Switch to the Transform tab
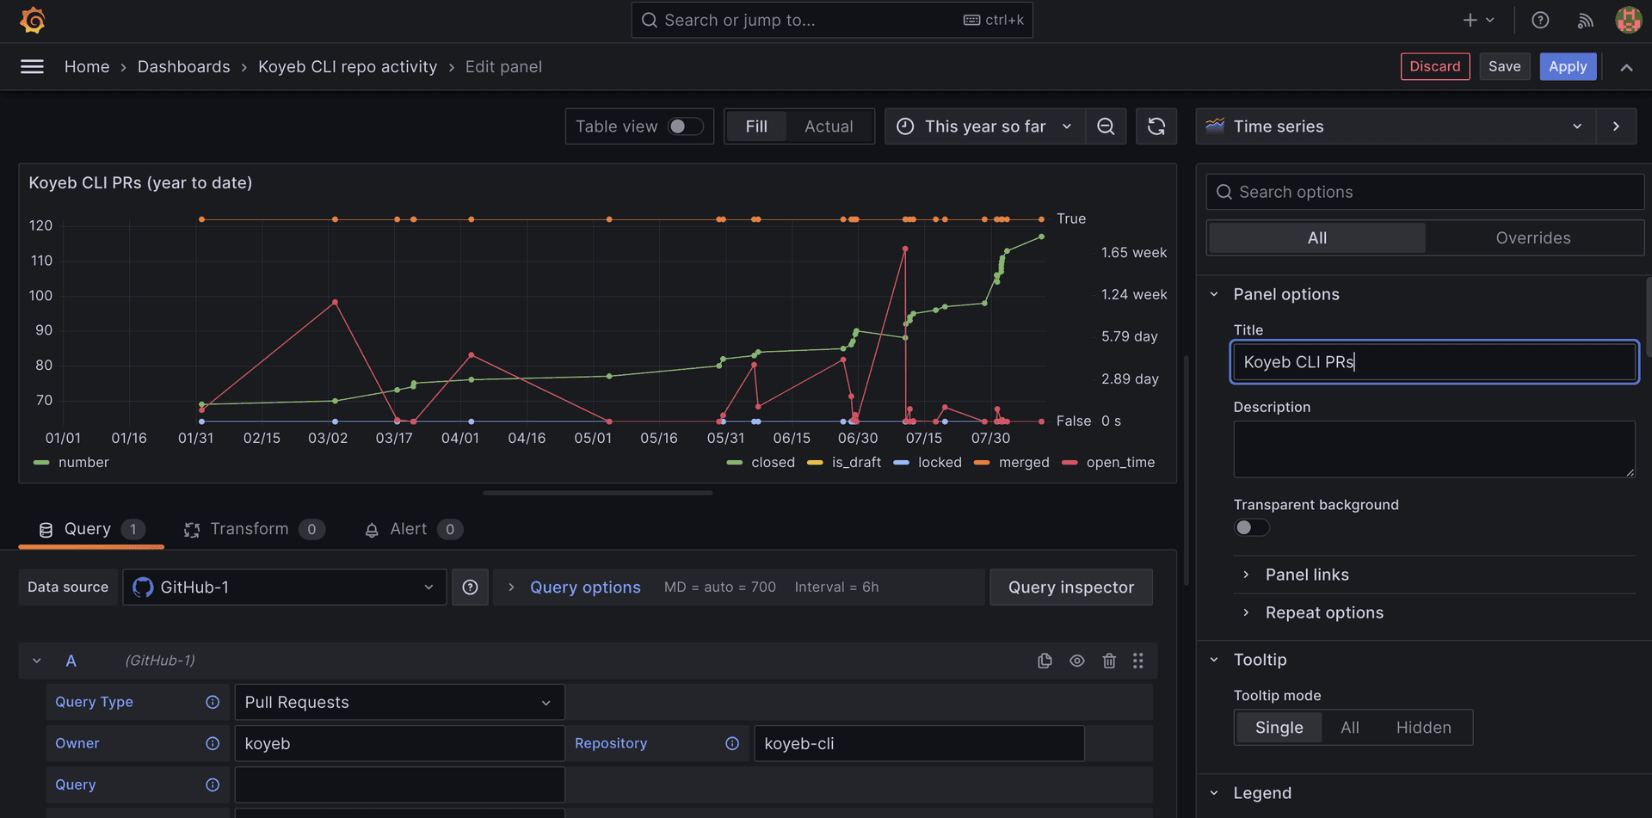Viewport: 1652px width, 818px height. pyautogui.click(x=249, y=529)
